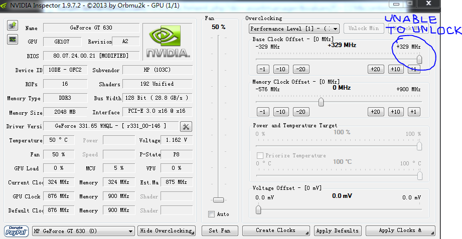This screenshot has height=239, width=462.
Task: Click the Subvendor field HP (103C)
Action: pos(158,70)
